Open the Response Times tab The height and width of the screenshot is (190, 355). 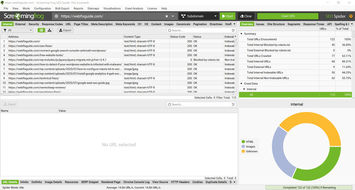[x=314, y=24]
